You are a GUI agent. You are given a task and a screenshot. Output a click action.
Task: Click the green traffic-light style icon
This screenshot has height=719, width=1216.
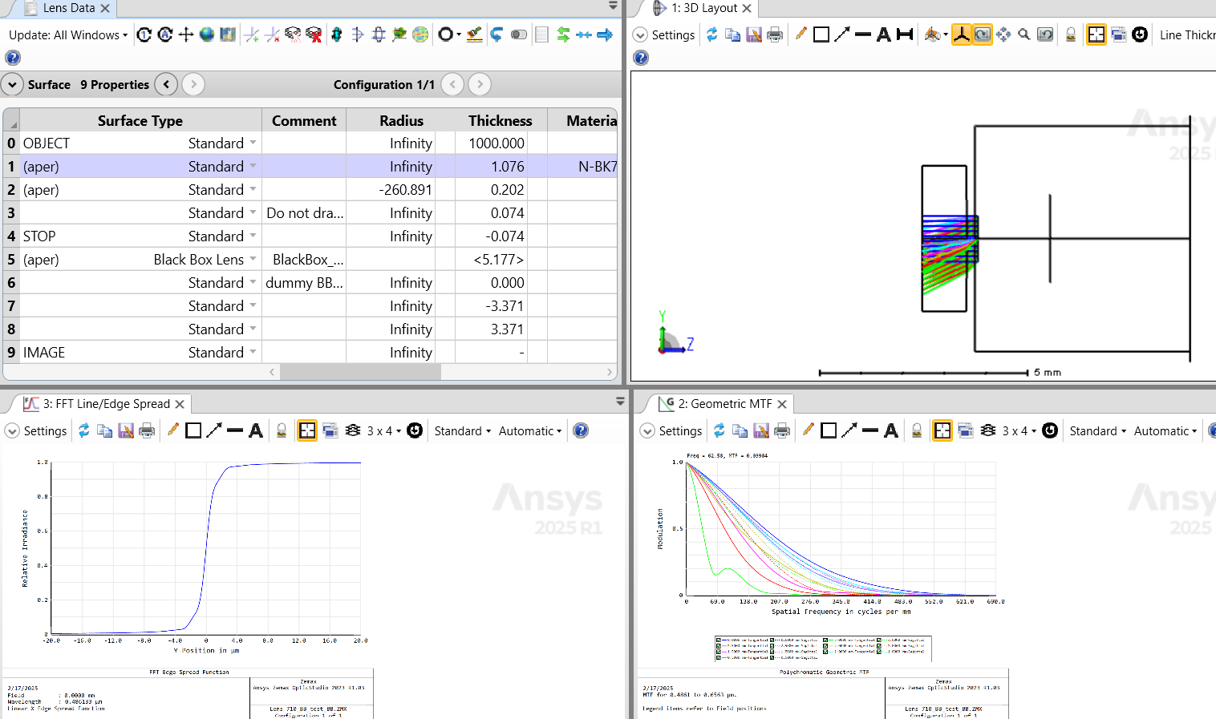coord(337,34)
